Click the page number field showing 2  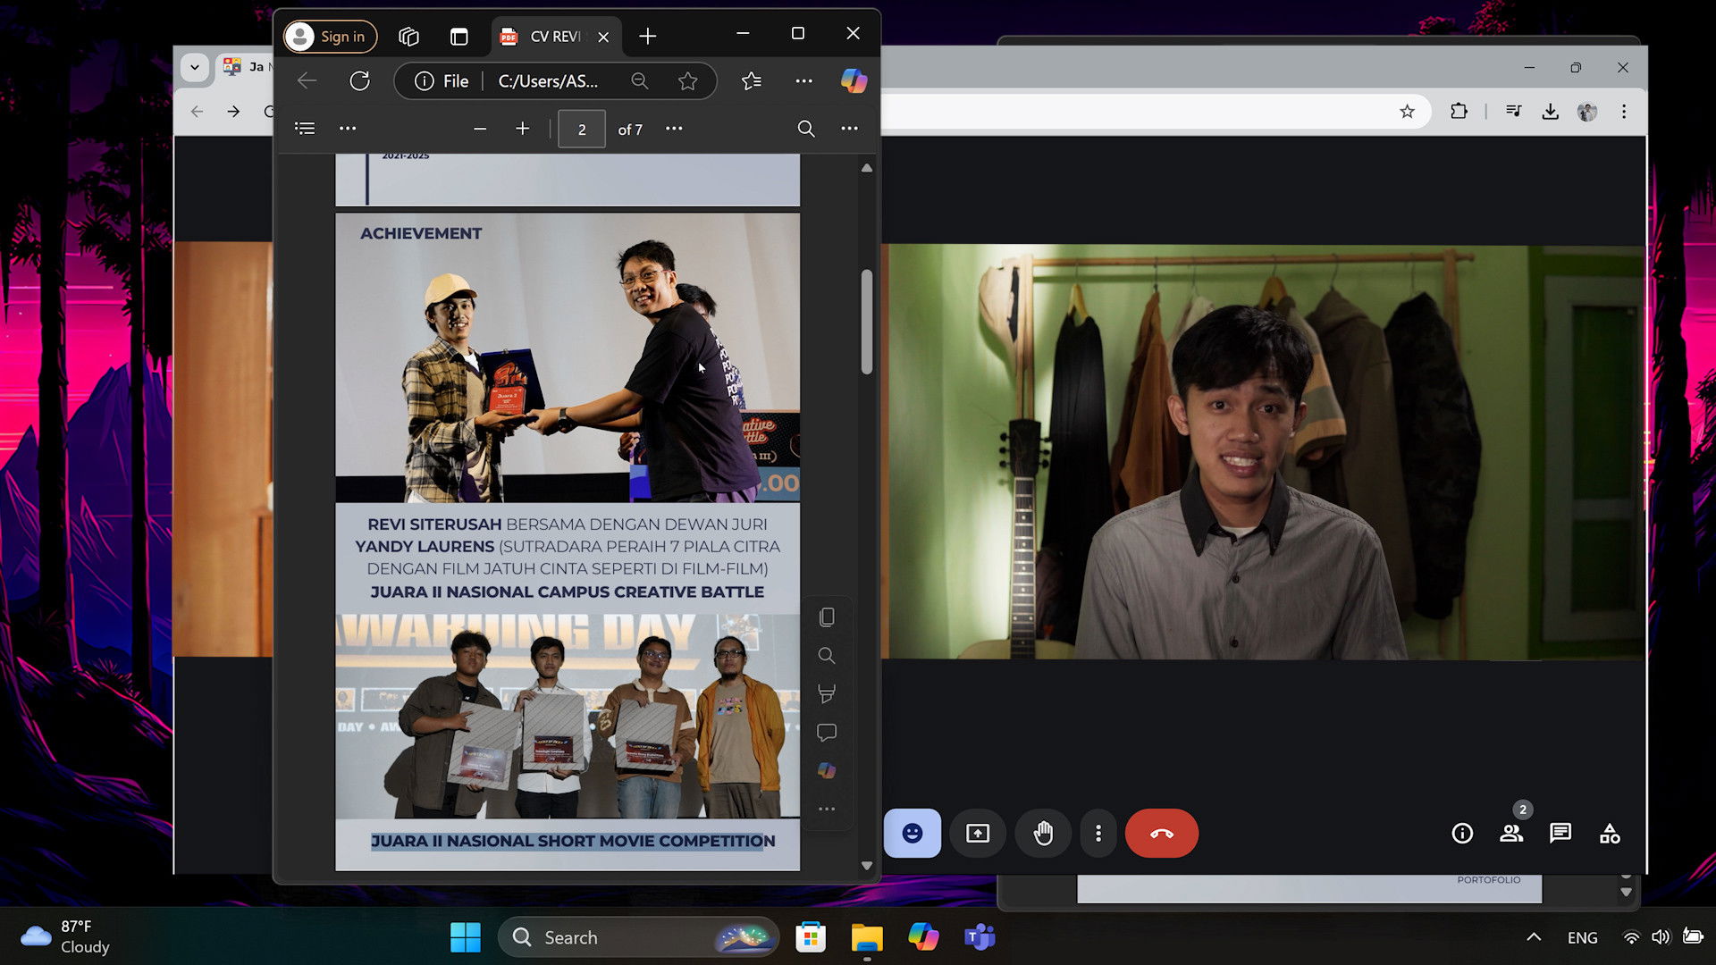[x=581, y=129]
